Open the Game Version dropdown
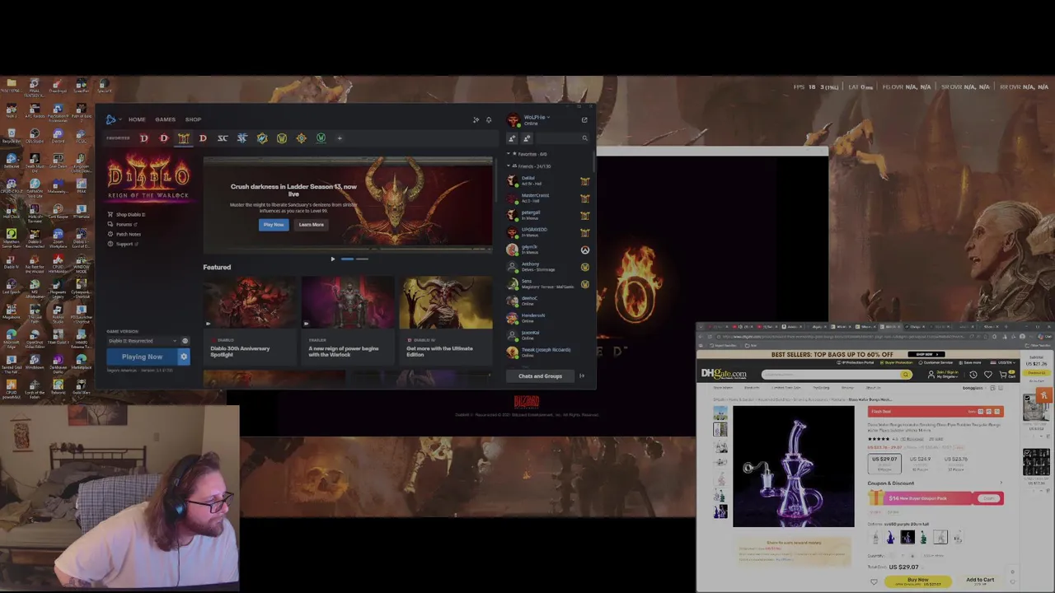 (142, 340)
